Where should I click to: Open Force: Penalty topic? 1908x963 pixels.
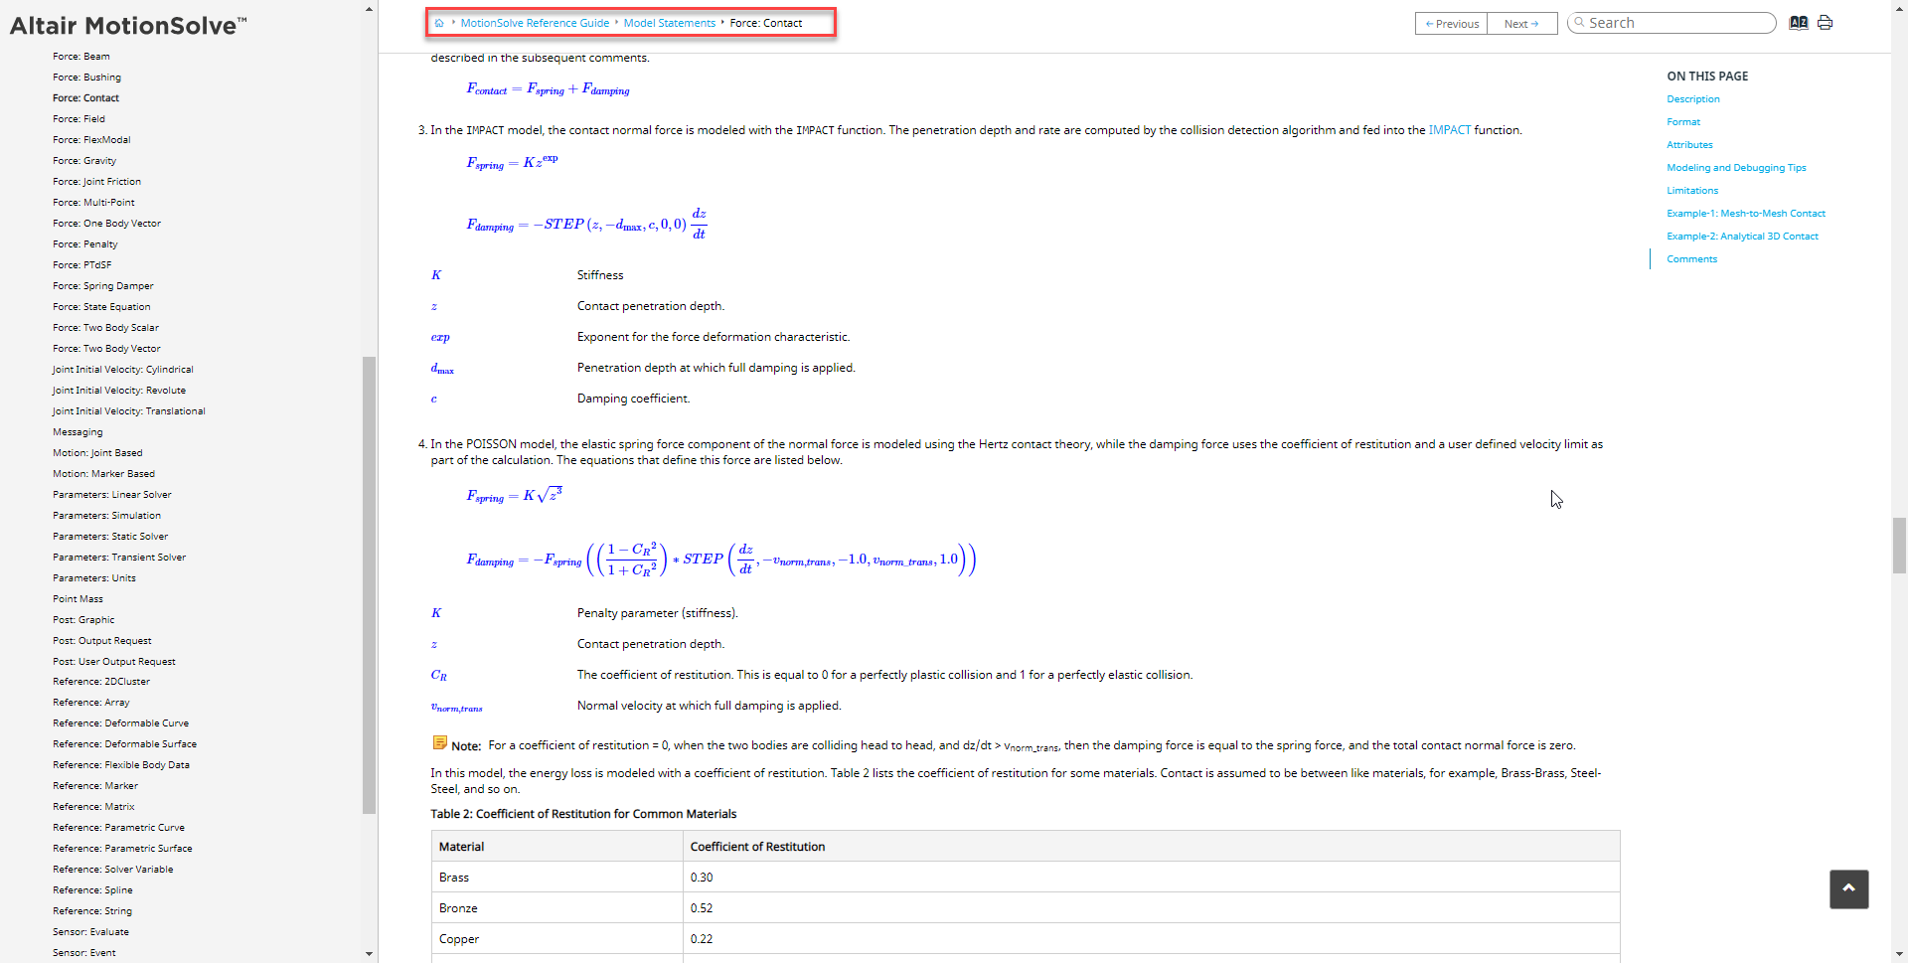84,244
